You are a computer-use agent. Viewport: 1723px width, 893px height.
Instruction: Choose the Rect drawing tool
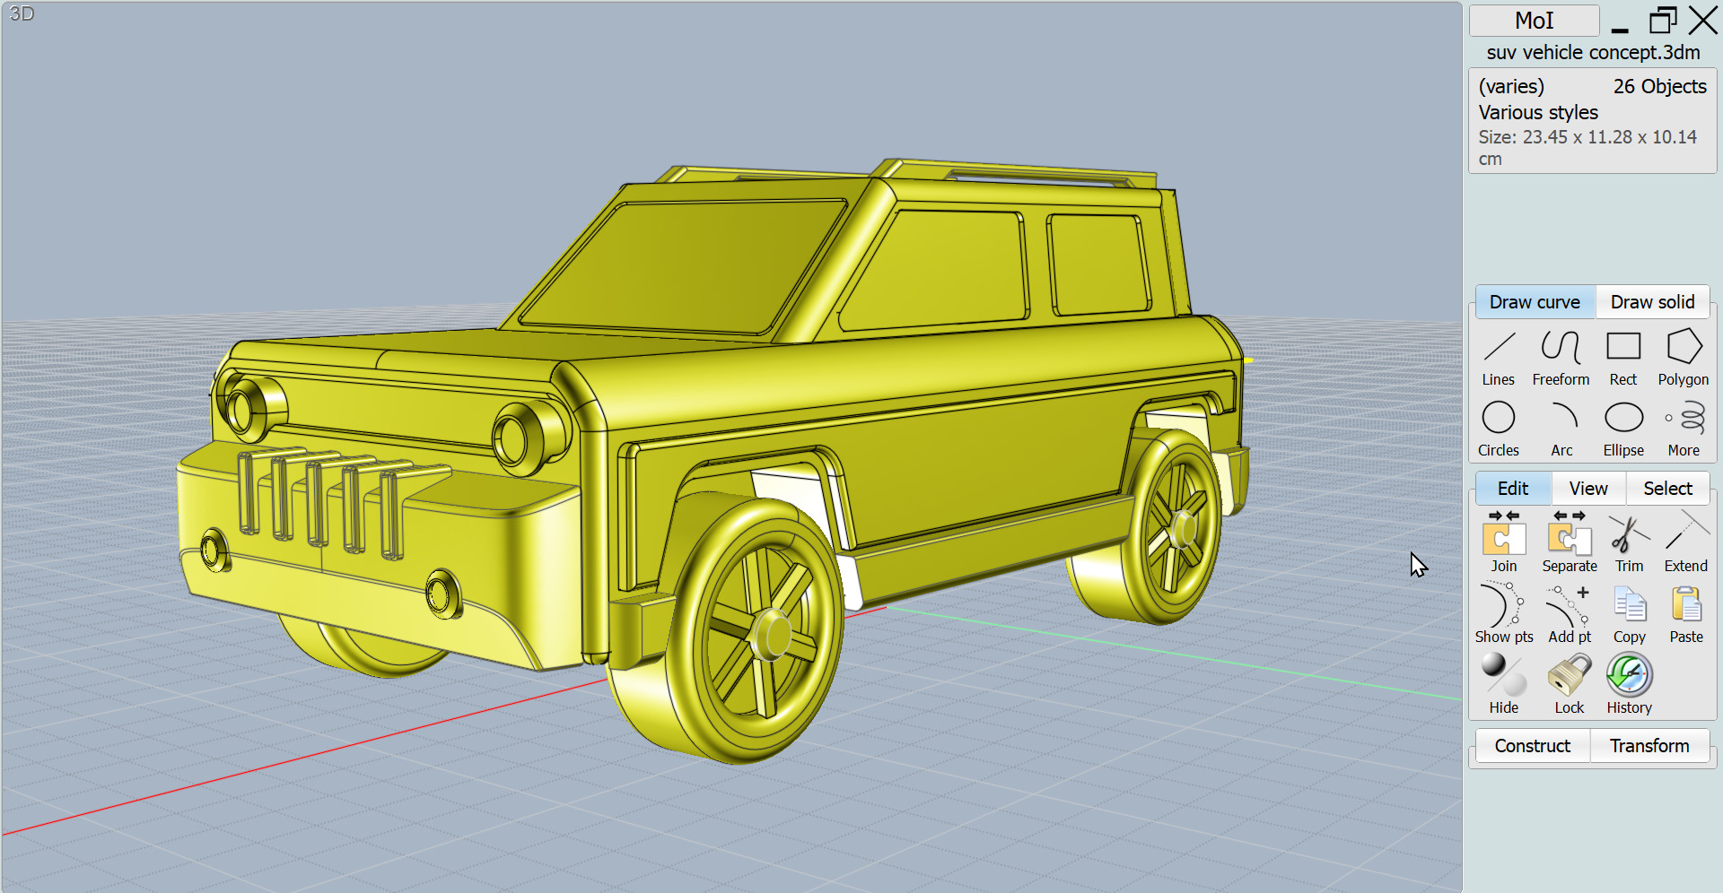1623,358
